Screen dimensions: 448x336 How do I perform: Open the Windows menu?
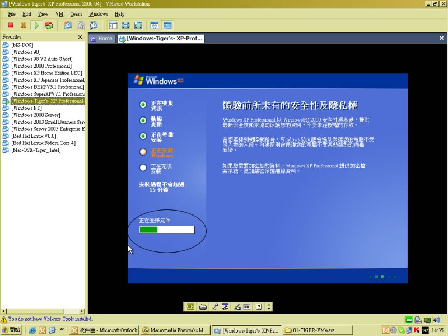coord(99,14)
